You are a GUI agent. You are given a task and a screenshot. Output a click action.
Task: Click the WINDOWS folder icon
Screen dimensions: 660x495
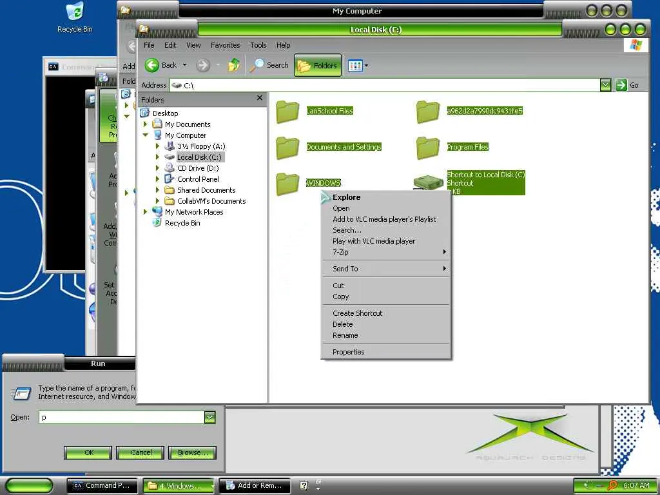(287, 184)
